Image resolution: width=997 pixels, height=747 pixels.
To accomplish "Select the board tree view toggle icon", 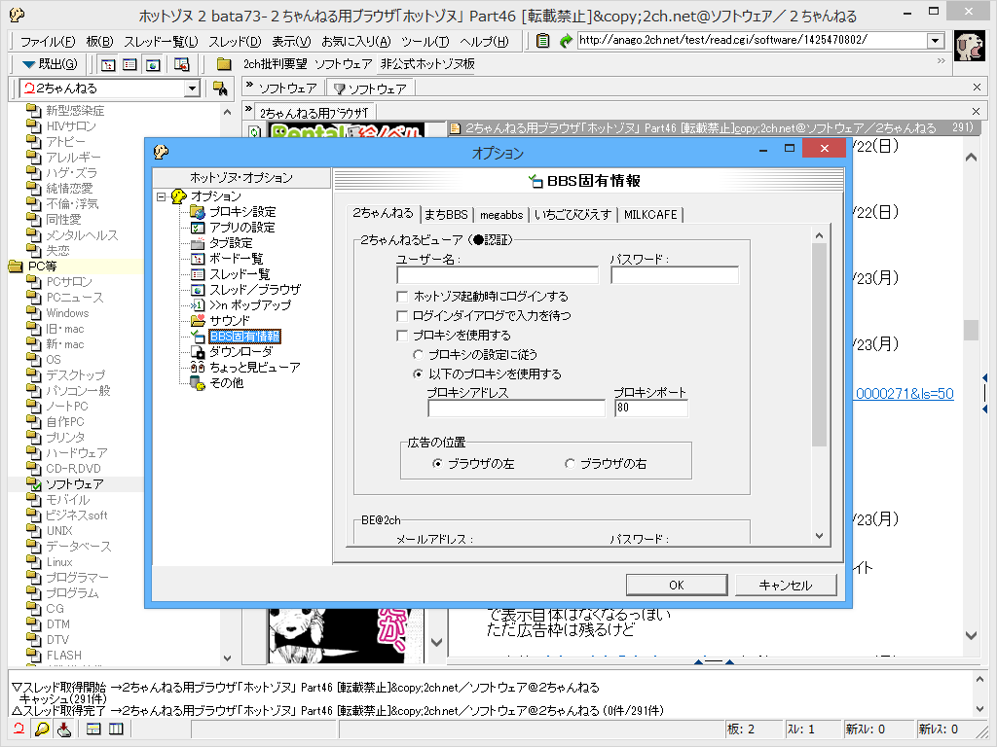I will pos(107,64).
